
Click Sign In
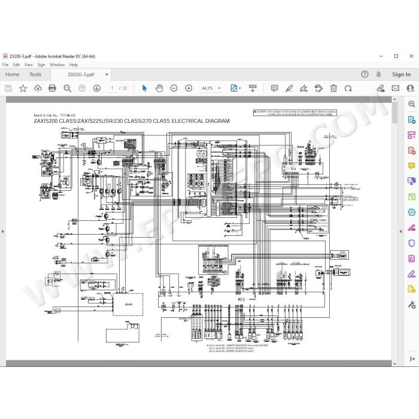(x=402, y=75)
